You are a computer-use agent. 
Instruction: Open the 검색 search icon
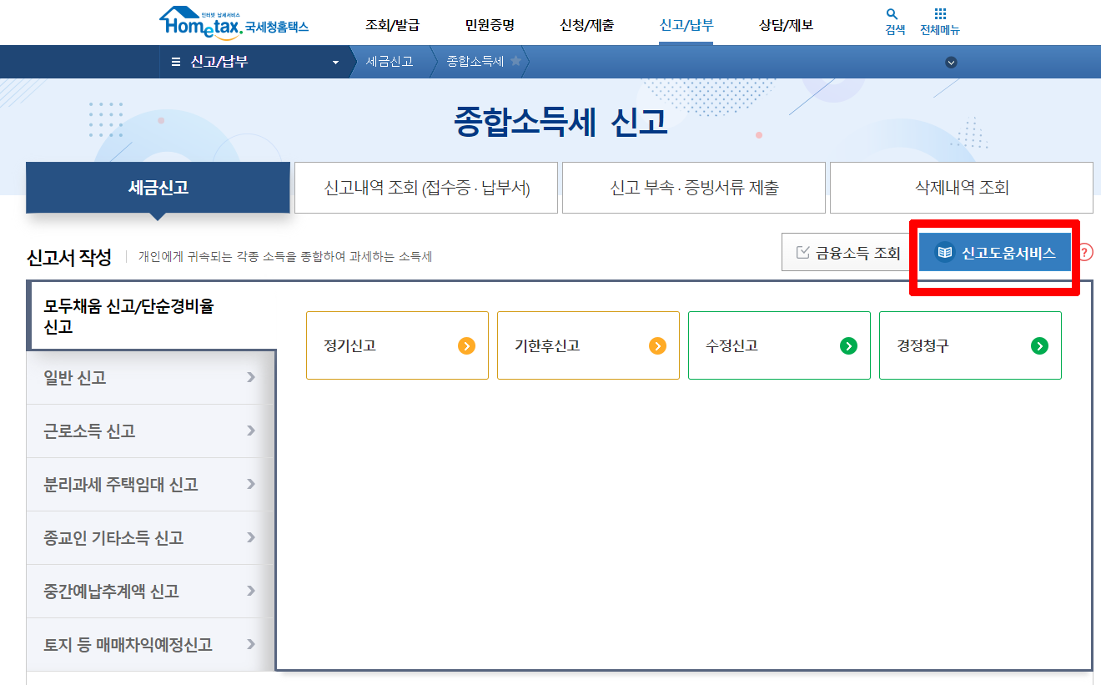[892, 14]
